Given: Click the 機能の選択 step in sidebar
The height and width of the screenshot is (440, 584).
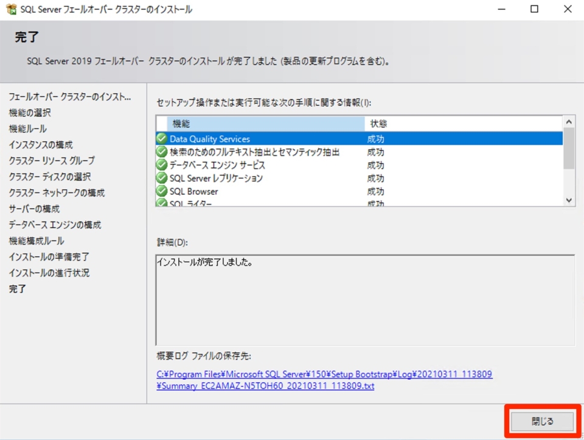Looking at the screenshot, I should pyautogui.click(x=30, y=113).
